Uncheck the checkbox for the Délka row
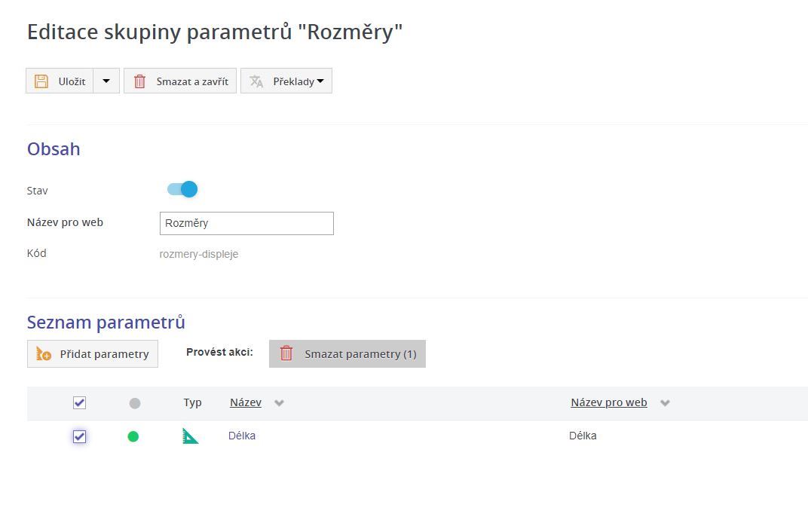 (79, 436)
